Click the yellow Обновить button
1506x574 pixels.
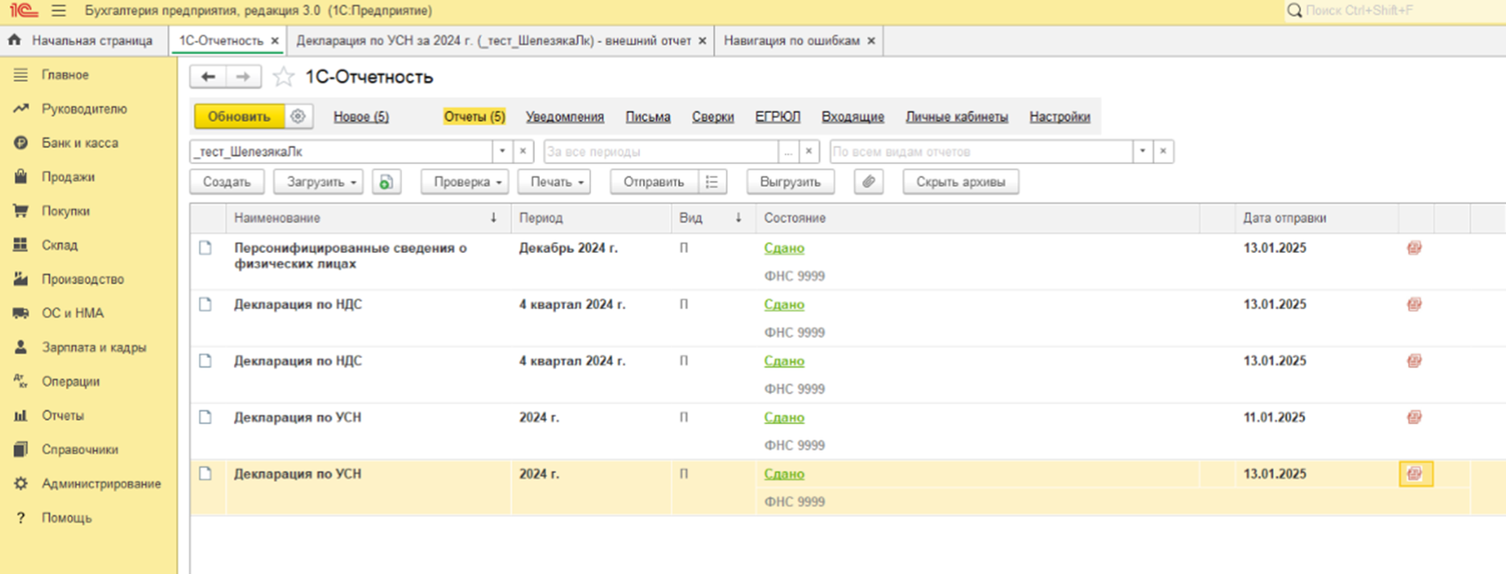239,116
